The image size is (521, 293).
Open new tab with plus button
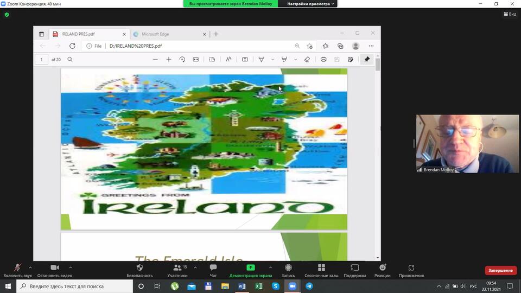point(216,34)
